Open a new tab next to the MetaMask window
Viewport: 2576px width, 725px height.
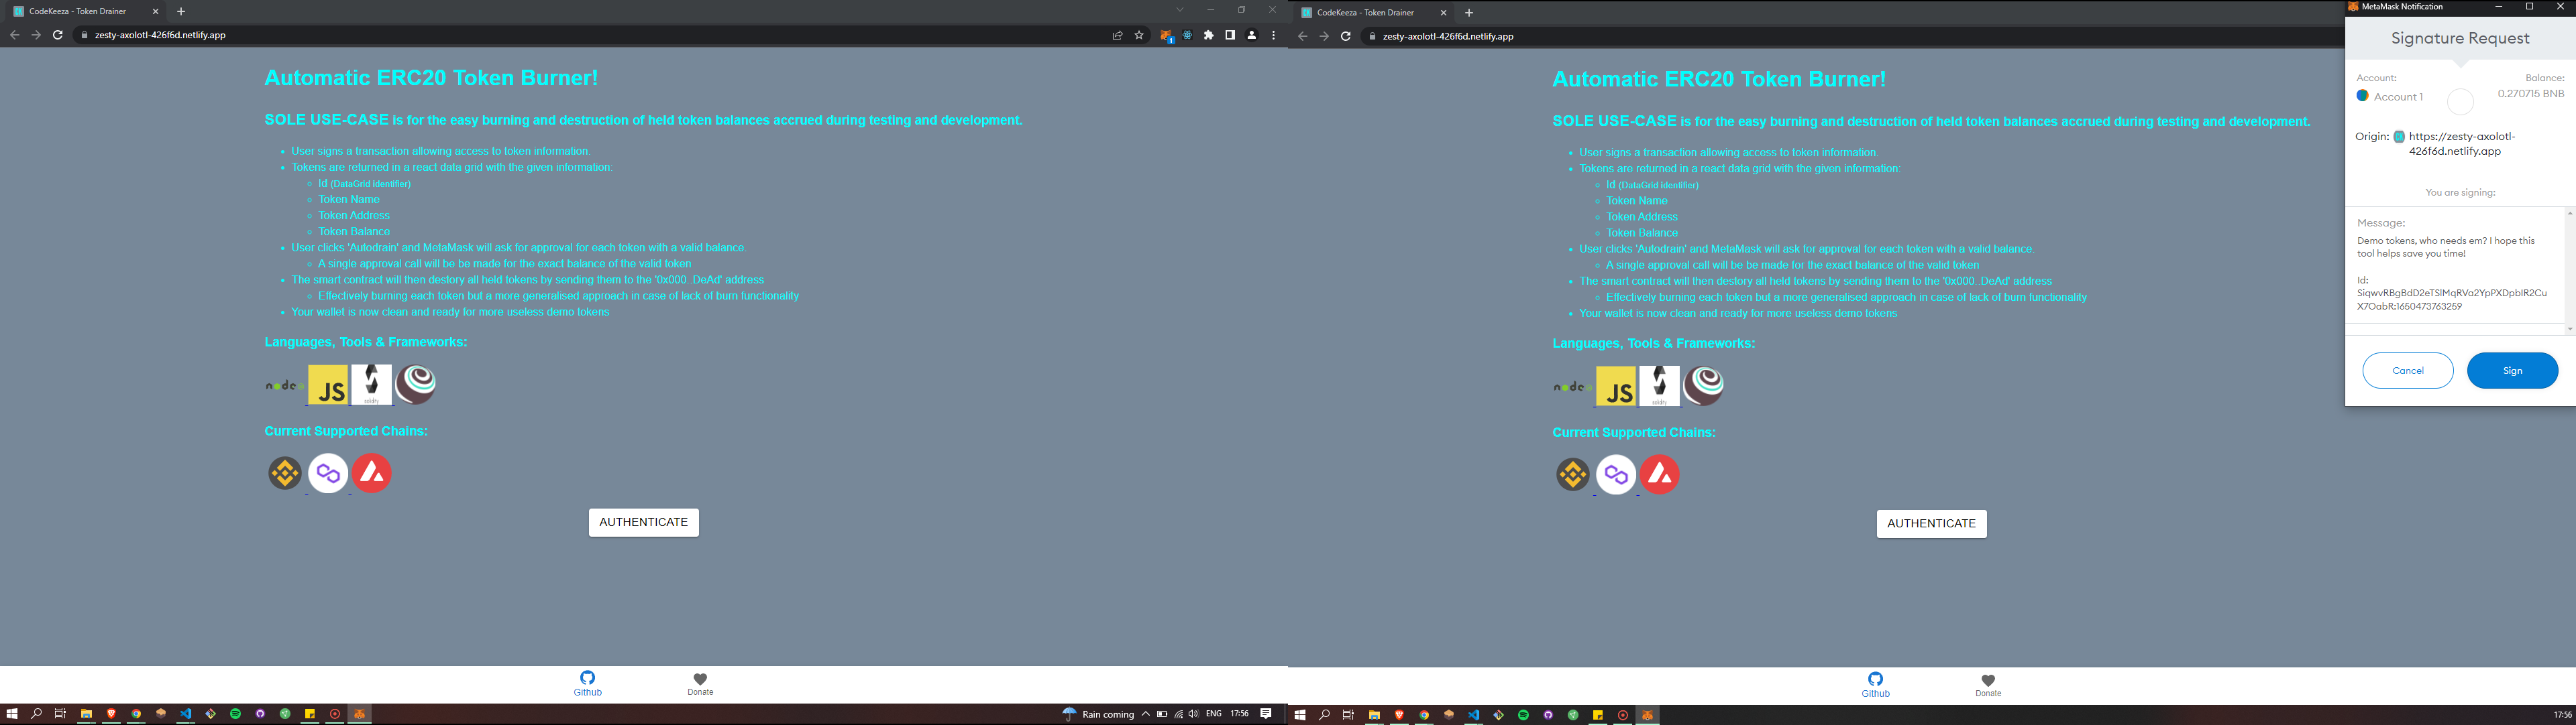(x=1469, y=13)
